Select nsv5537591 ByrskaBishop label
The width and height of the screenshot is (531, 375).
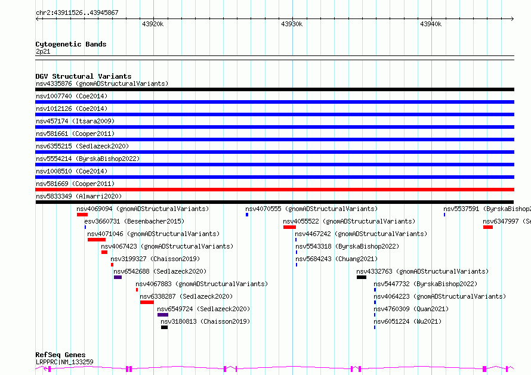click(x=487, y=209)
